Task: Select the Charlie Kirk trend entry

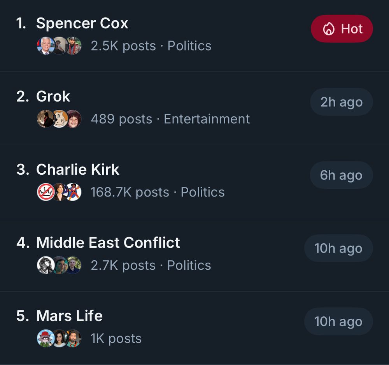Action: (x=77, y=169)
